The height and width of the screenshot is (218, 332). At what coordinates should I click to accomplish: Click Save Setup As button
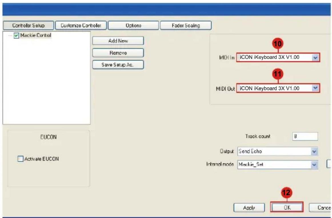118,65
